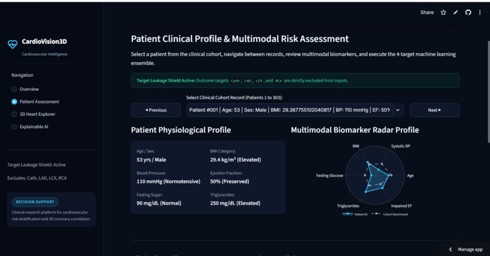Click the Fasting Glucose radar axis label
Viewport: 490px width, 256px height.
(x=330, y=175)
